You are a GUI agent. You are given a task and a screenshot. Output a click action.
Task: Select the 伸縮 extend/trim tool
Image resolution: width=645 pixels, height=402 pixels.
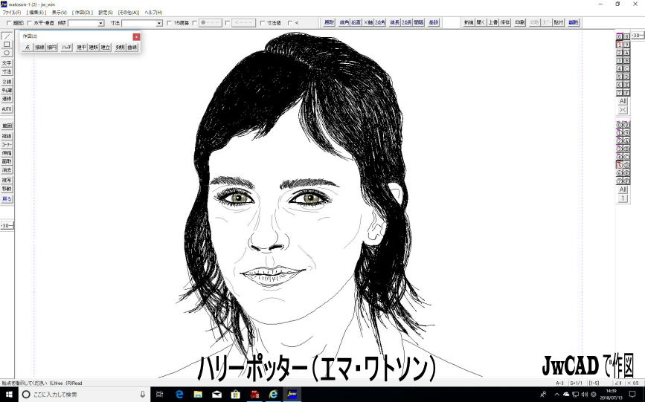click(x=7, y=153)
